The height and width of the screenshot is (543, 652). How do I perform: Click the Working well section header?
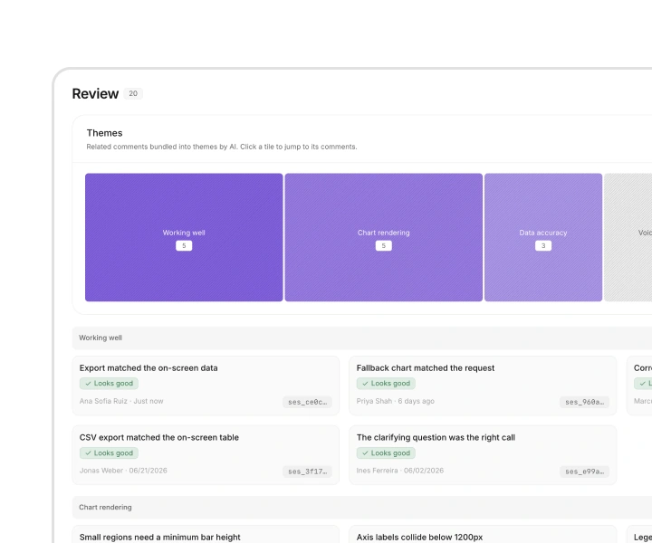click(361, 338)
